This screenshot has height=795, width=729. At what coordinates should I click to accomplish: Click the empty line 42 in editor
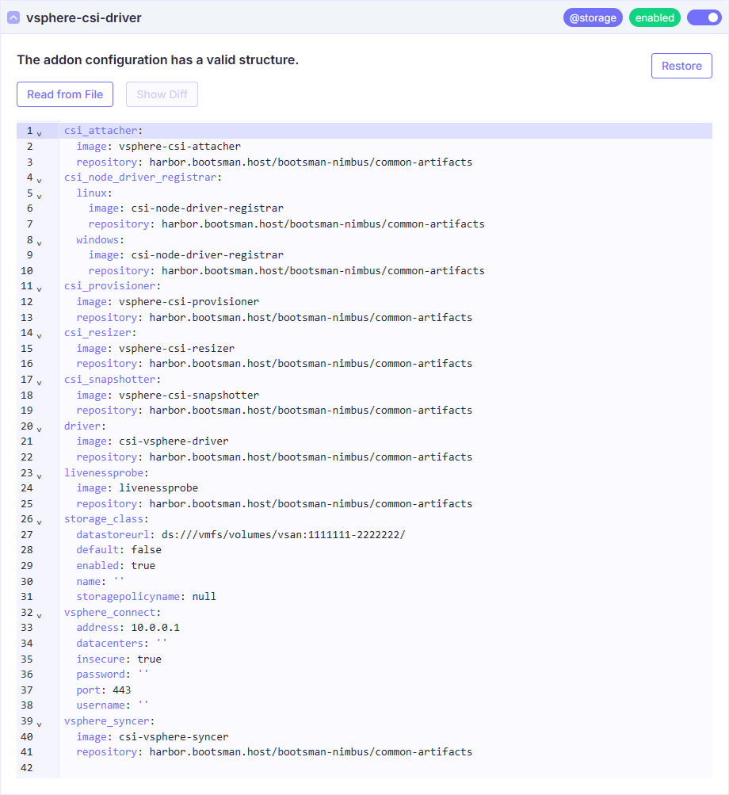pos(317,767)
